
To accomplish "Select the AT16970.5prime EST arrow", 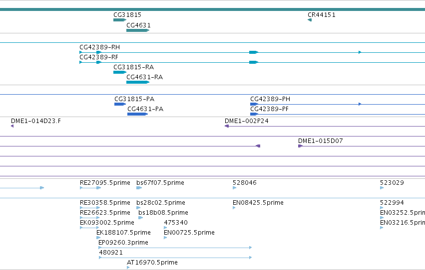I will point(128,268).
